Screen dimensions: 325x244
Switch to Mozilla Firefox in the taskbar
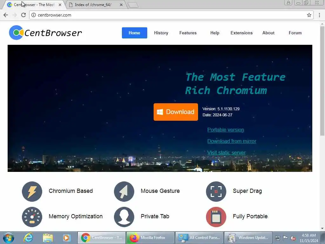(x=150, y=238)
